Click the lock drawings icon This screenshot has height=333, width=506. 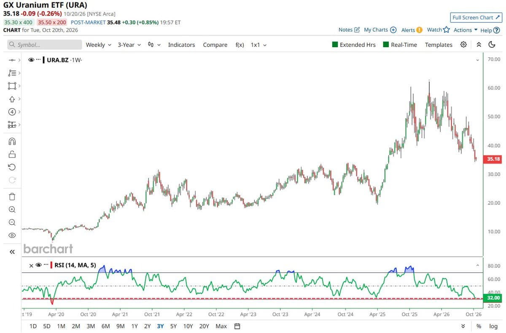pos(12,155)
